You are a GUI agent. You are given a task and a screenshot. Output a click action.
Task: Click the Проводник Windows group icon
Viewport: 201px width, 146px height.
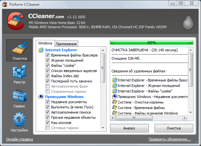tap(41, 97)
